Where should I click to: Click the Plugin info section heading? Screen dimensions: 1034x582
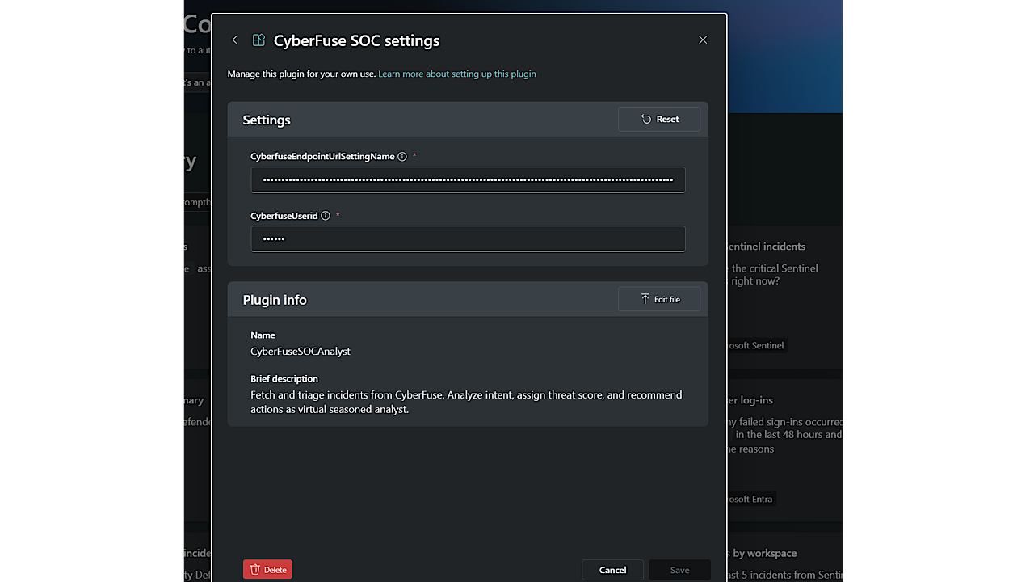(275, 300)
